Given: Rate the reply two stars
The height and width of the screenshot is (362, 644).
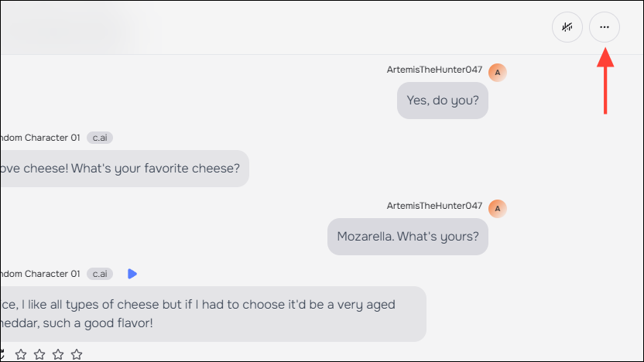Looking at the screenshot, I should click(39, 354).
